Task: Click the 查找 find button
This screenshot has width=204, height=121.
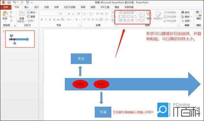Action: (186, 12)
